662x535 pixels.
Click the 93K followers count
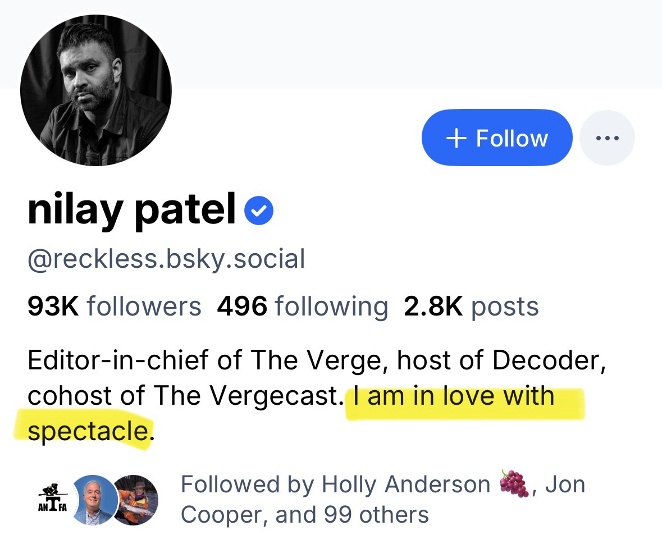tap(114, 307)
